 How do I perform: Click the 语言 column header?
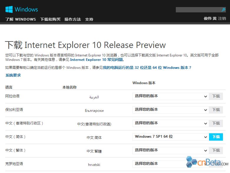click(x=9, y=87)
